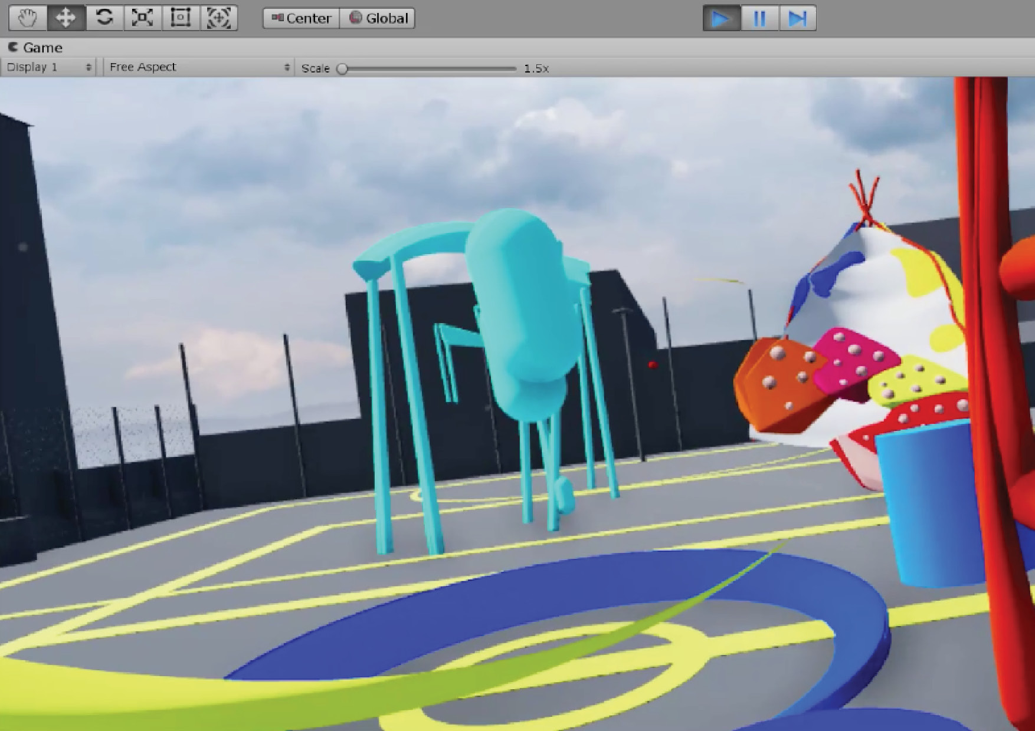Select the combined Move, Rotate and Scale tool
Screen dimensions: 1035x731
218,18
